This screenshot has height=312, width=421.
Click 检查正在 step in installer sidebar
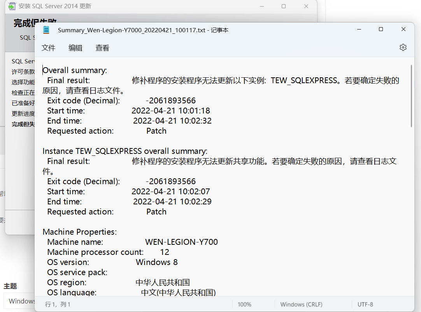tap(23, 93)
